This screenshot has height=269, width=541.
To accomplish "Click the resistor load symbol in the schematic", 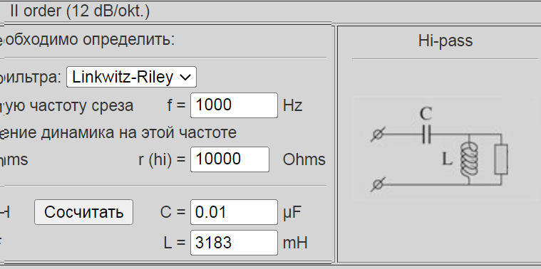I will (501, 159).
